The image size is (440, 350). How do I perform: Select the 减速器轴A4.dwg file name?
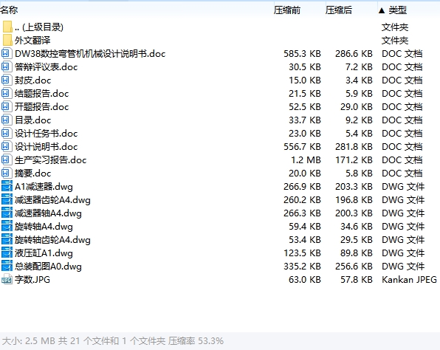point(48,213)
